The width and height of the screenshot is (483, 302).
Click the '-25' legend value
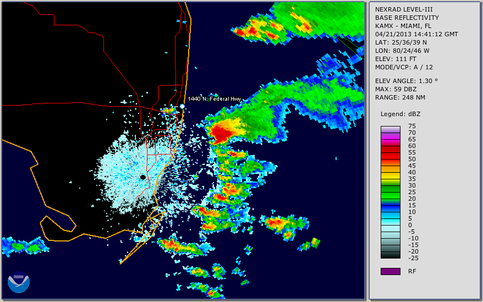413,258
